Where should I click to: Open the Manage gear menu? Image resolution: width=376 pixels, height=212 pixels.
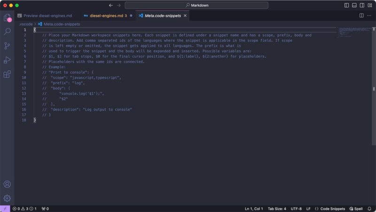(7, 198)
